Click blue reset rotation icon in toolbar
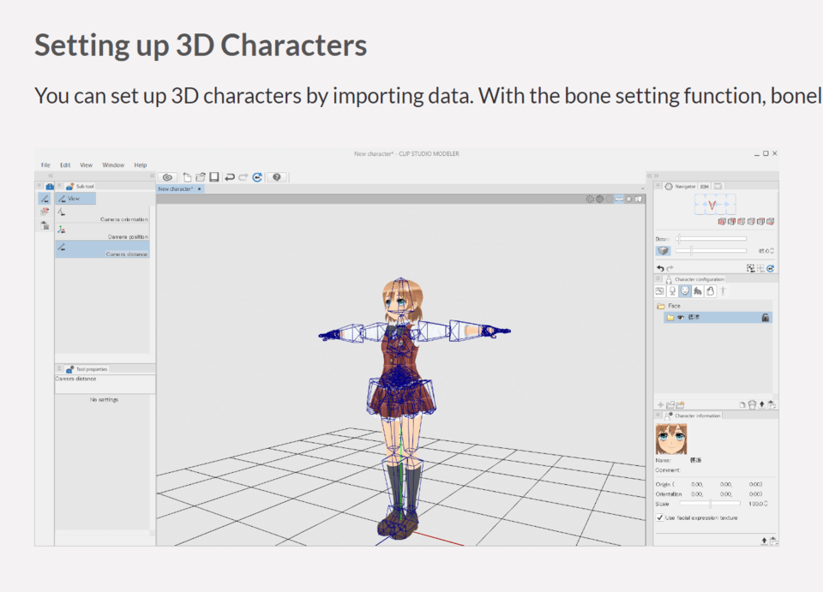Screen dimensions: 823x592 [257, 177]
